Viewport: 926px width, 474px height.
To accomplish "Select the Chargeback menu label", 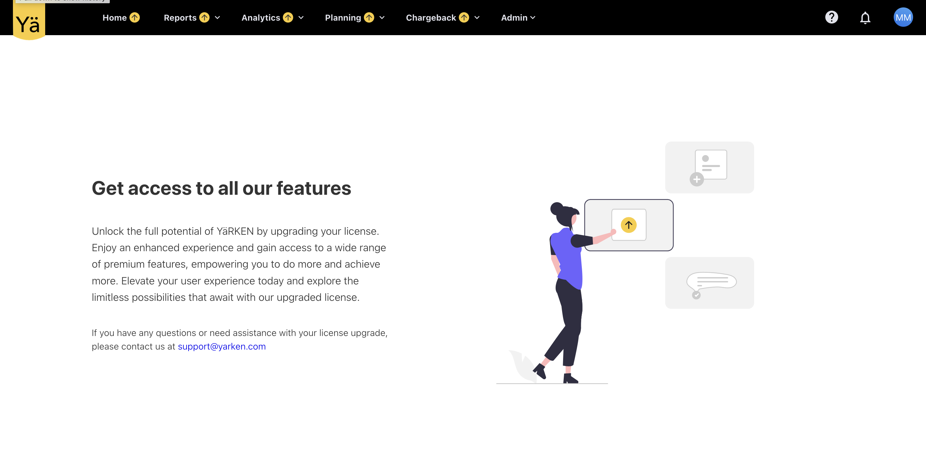I will pyautogui.click(x=431, y=18).
